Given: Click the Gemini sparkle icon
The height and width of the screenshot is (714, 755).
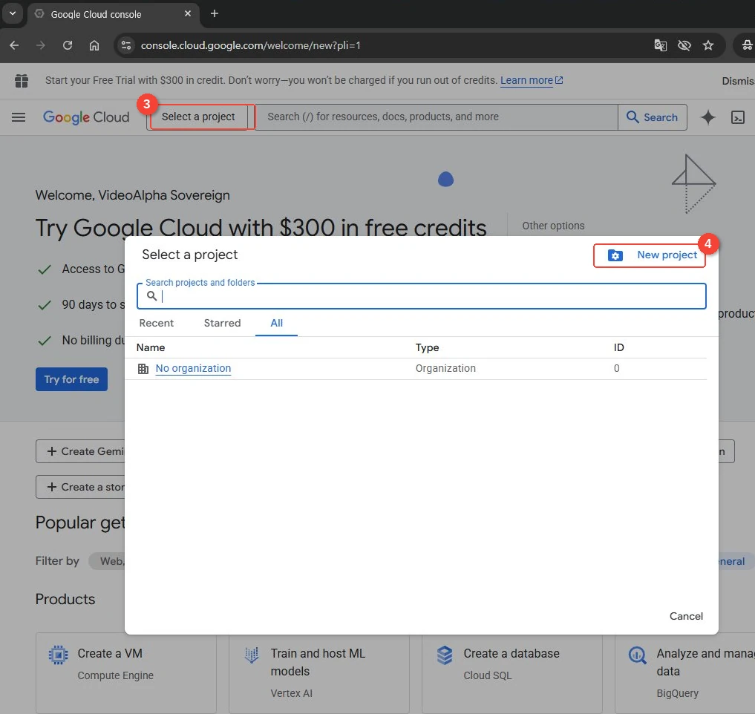Looking at the screenshot, I should click(x=707, y=117).
